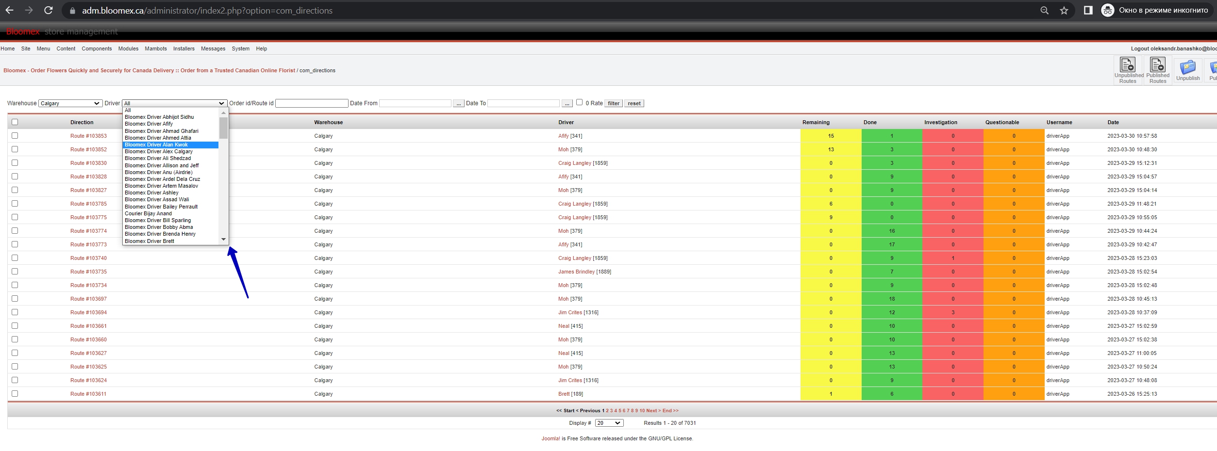This screenshot has height=451, width=1217.
Task: Pick Bloomex Driver Brett in list
Action: 170,242
